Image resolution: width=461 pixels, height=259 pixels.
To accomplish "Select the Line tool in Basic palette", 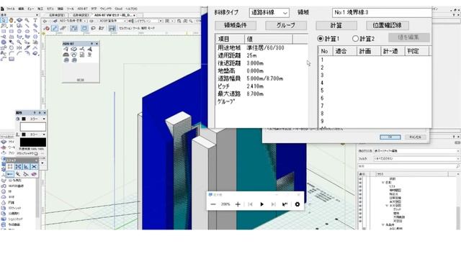I will pyautogui.click(x=27, y=26).
